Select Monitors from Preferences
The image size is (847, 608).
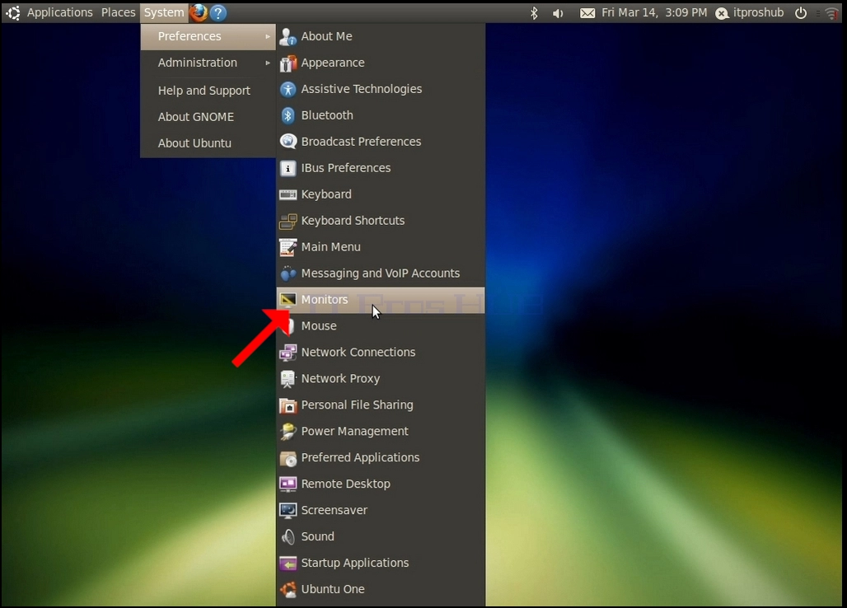click(381, 300)
